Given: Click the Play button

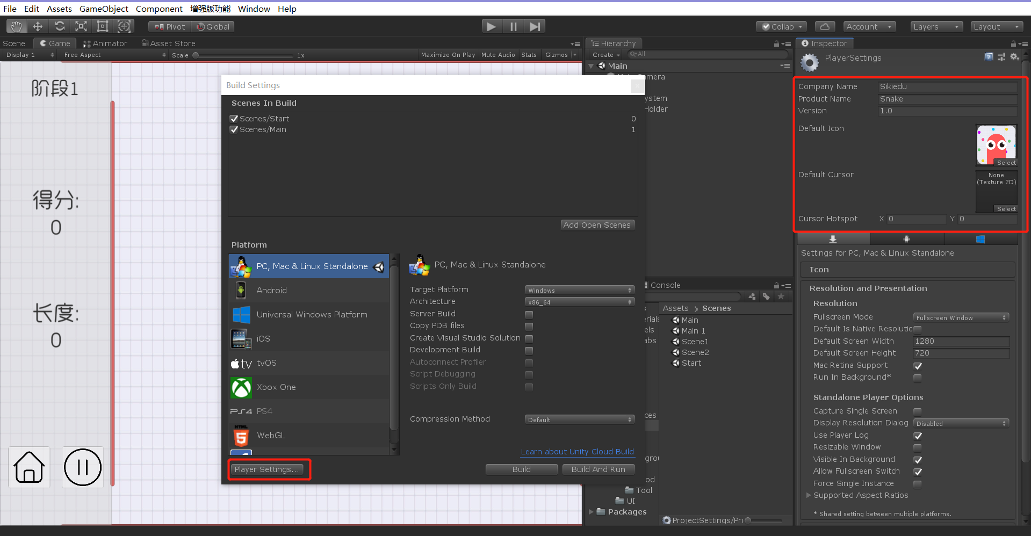Looking at the screenshot, I should point(492,26).
